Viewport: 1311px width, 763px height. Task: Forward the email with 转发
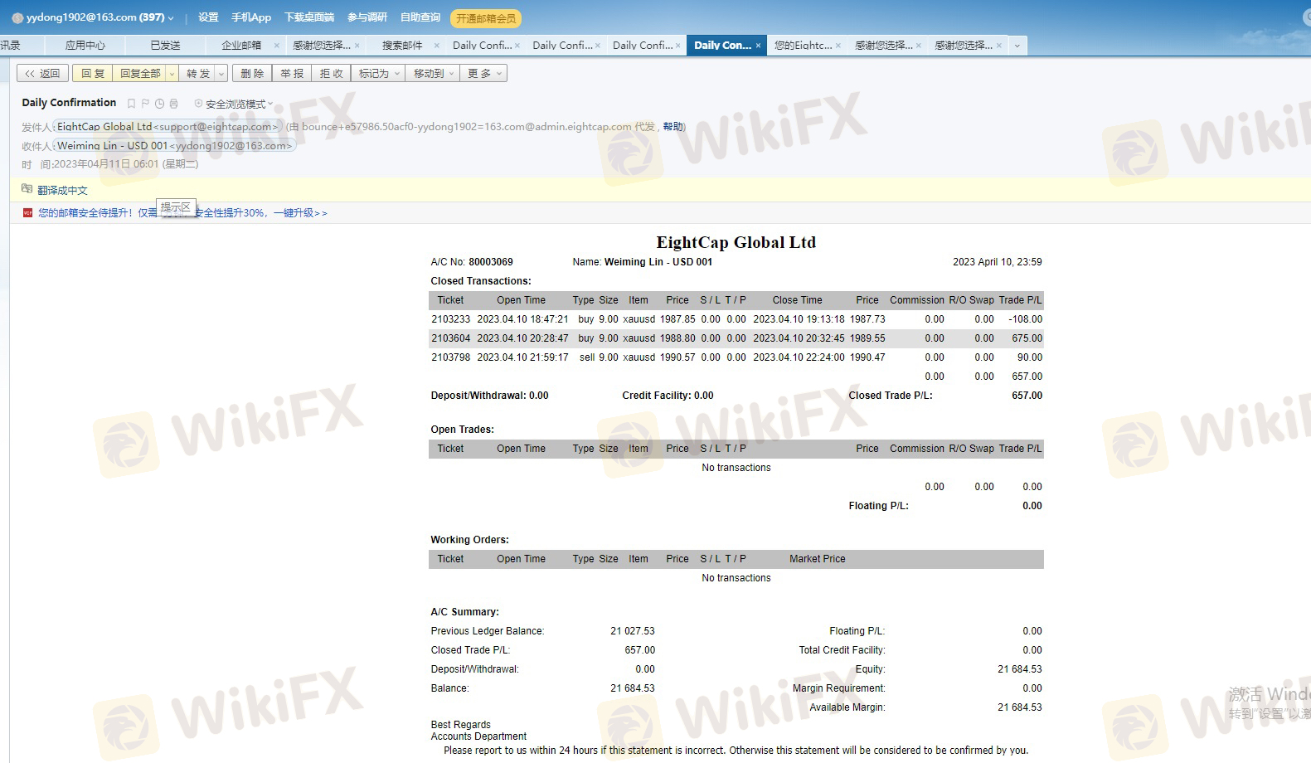(x=197, y=74)
